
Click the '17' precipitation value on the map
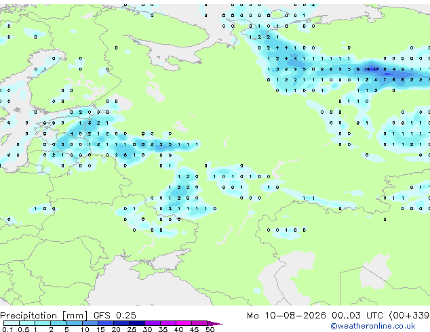click(376, 69)
